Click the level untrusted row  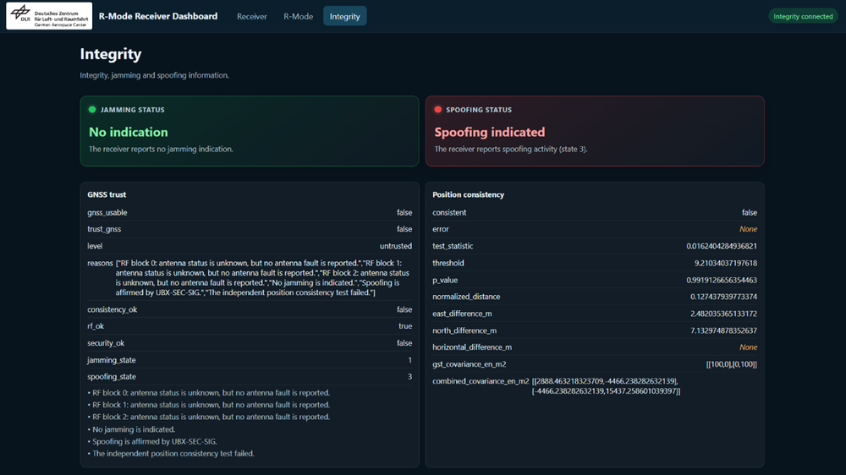[250, 246]
